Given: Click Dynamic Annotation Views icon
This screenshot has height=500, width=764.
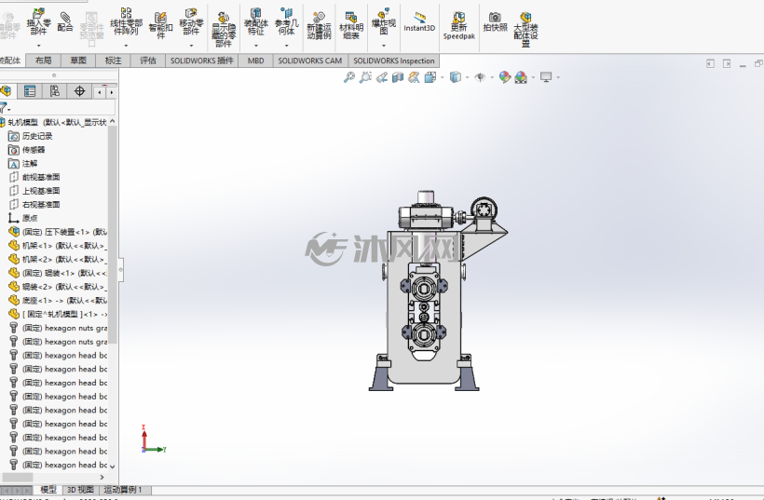Looking at the screenshot, I should pos(414,77).
